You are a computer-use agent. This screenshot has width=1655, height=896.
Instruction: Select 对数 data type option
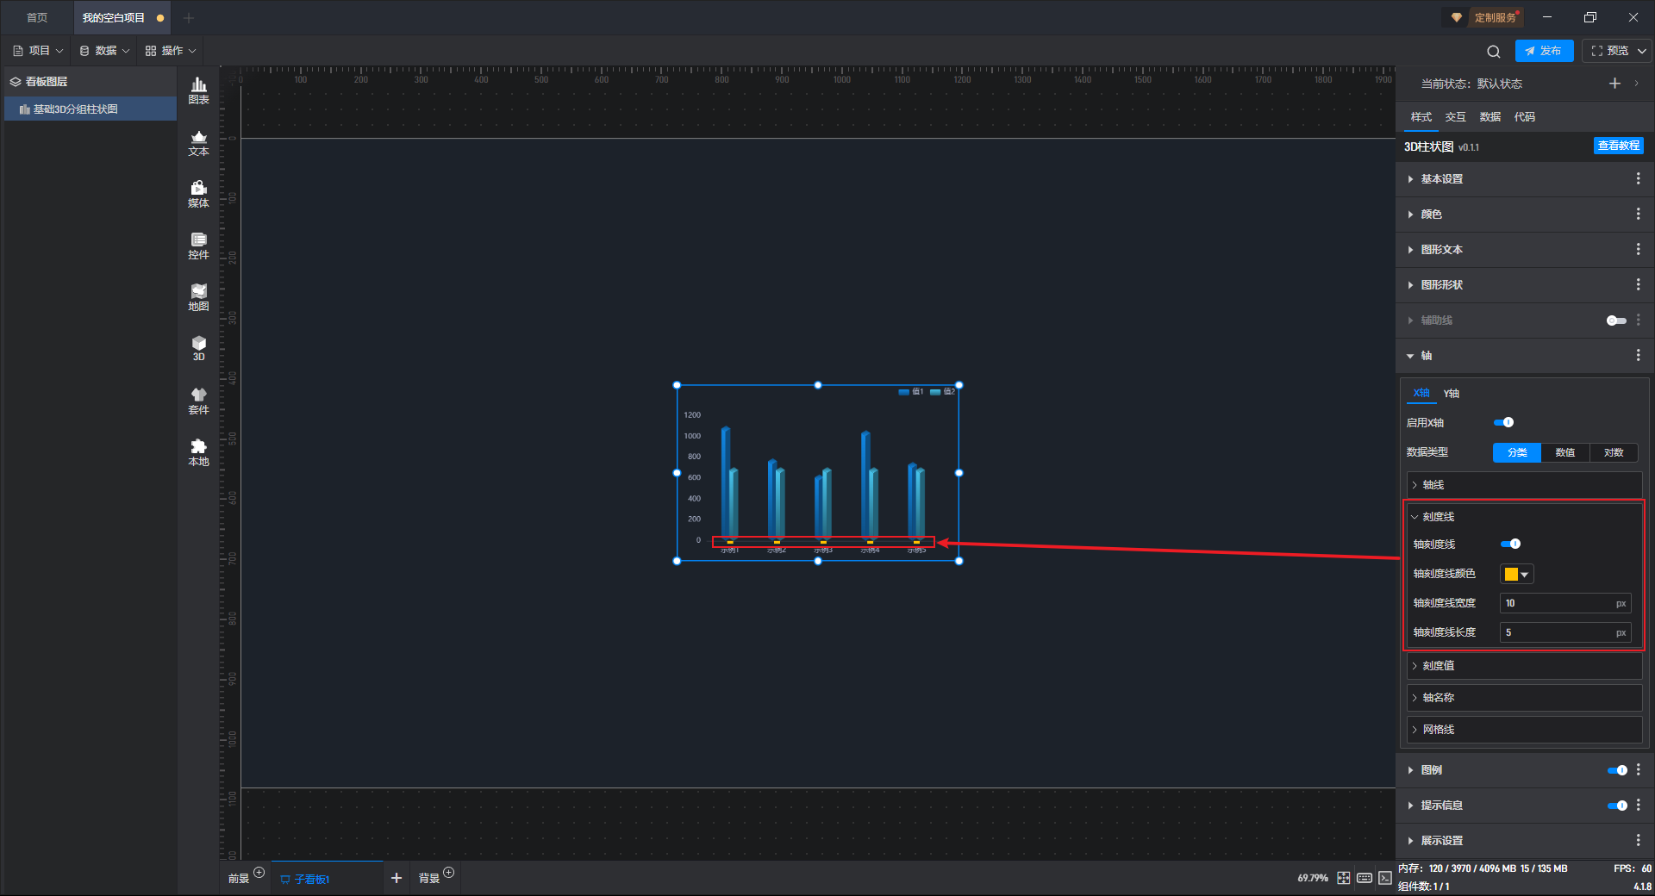click(x=1614, y=452)
